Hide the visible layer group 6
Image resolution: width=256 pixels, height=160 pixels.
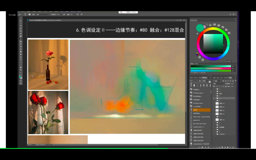(x=214, y=98)
